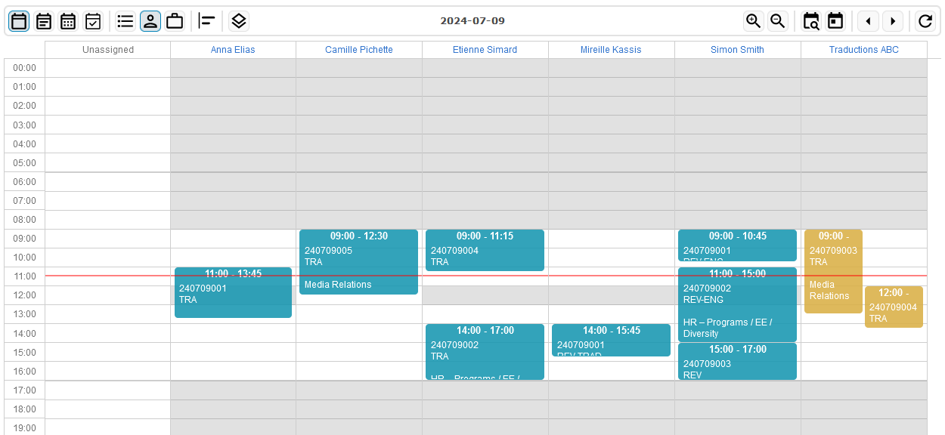The image size is (945, 435).
Task: Zoom in on the schedule
Action: click(753, 21)
